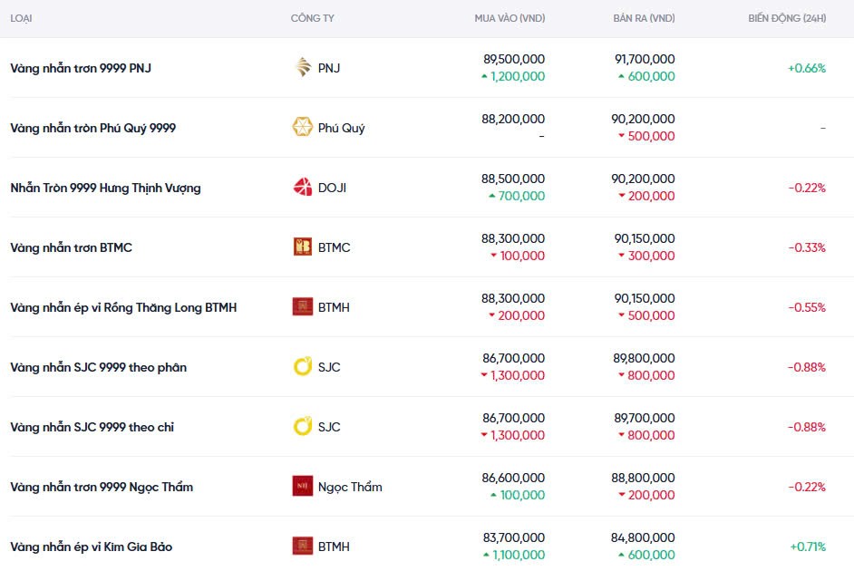Click BTMH logo in Kim Gia Bảo row
Screen dimensions: 854x571
click(303, 547)
